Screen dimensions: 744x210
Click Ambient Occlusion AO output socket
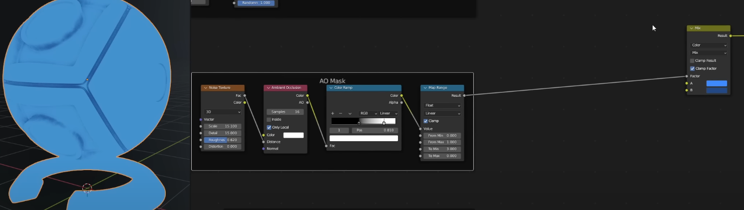point(307,103)
